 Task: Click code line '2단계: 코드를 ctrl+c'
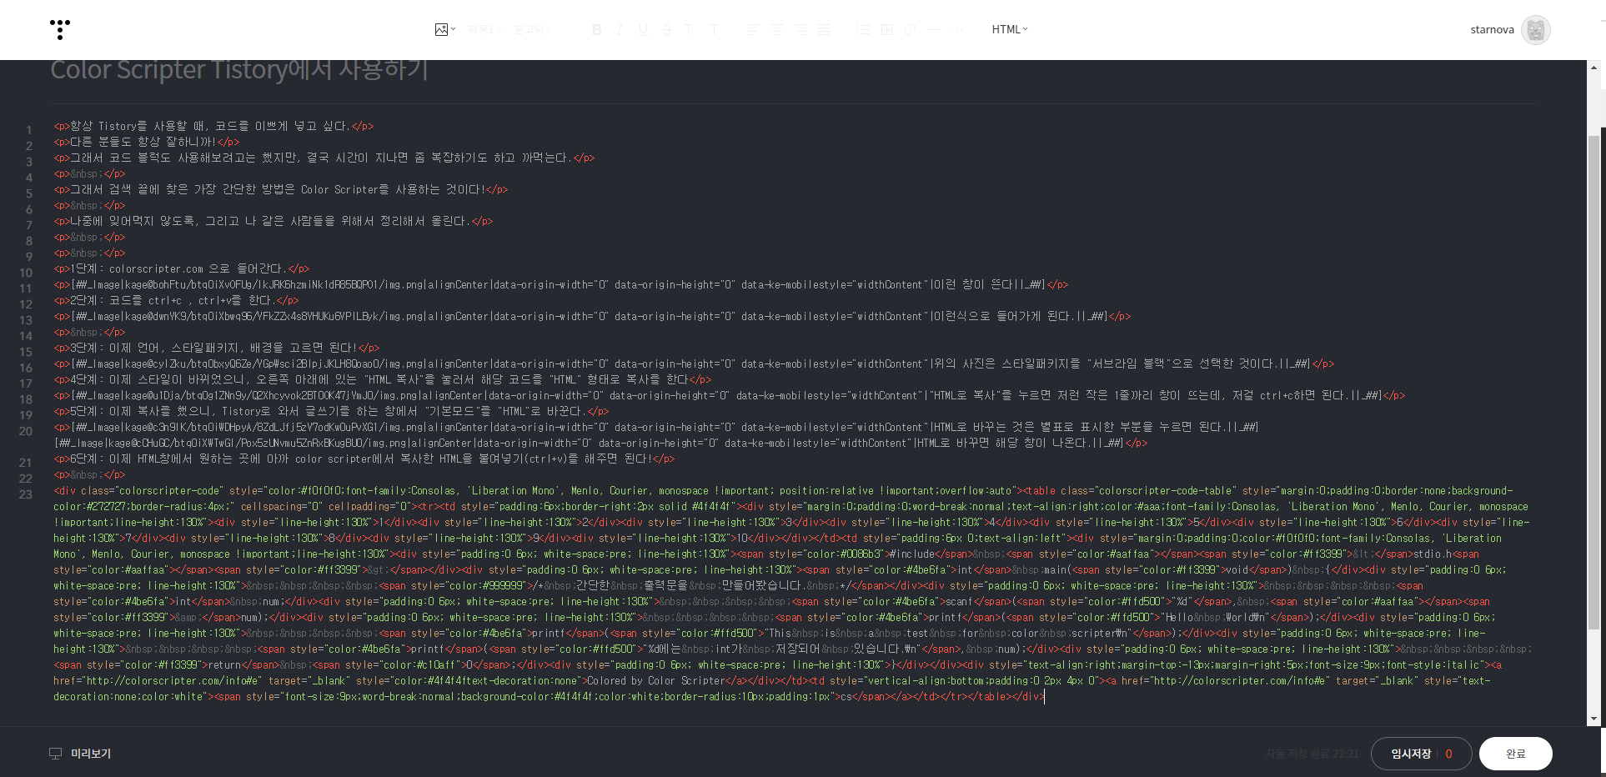click(x=176, y=300)
